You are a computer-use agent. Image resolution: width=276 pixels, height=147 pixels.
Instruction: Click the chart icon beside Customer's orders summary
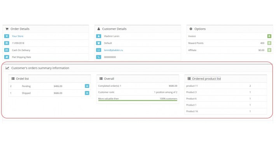[7, 68]
